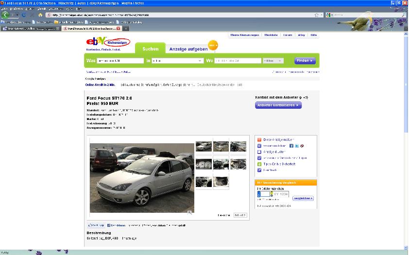Screen dimensions: 409x255
Task: Click the pencil Feedback icon
Action: [259, 170]
